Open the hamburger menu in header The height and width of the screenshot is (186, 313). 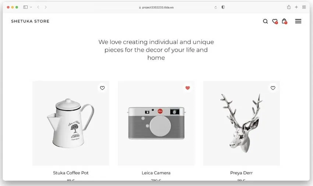tap(298, 21)
